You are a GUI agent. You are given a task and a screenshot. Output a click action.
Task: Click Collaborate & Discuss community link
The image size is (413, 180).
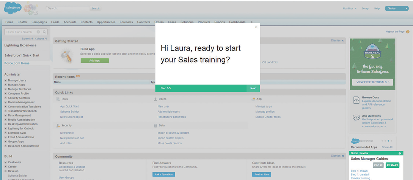[72, 167]
